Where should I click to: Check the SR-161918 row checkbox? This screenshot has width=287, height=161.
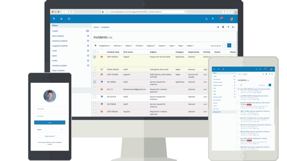click(x=94, y=97)
